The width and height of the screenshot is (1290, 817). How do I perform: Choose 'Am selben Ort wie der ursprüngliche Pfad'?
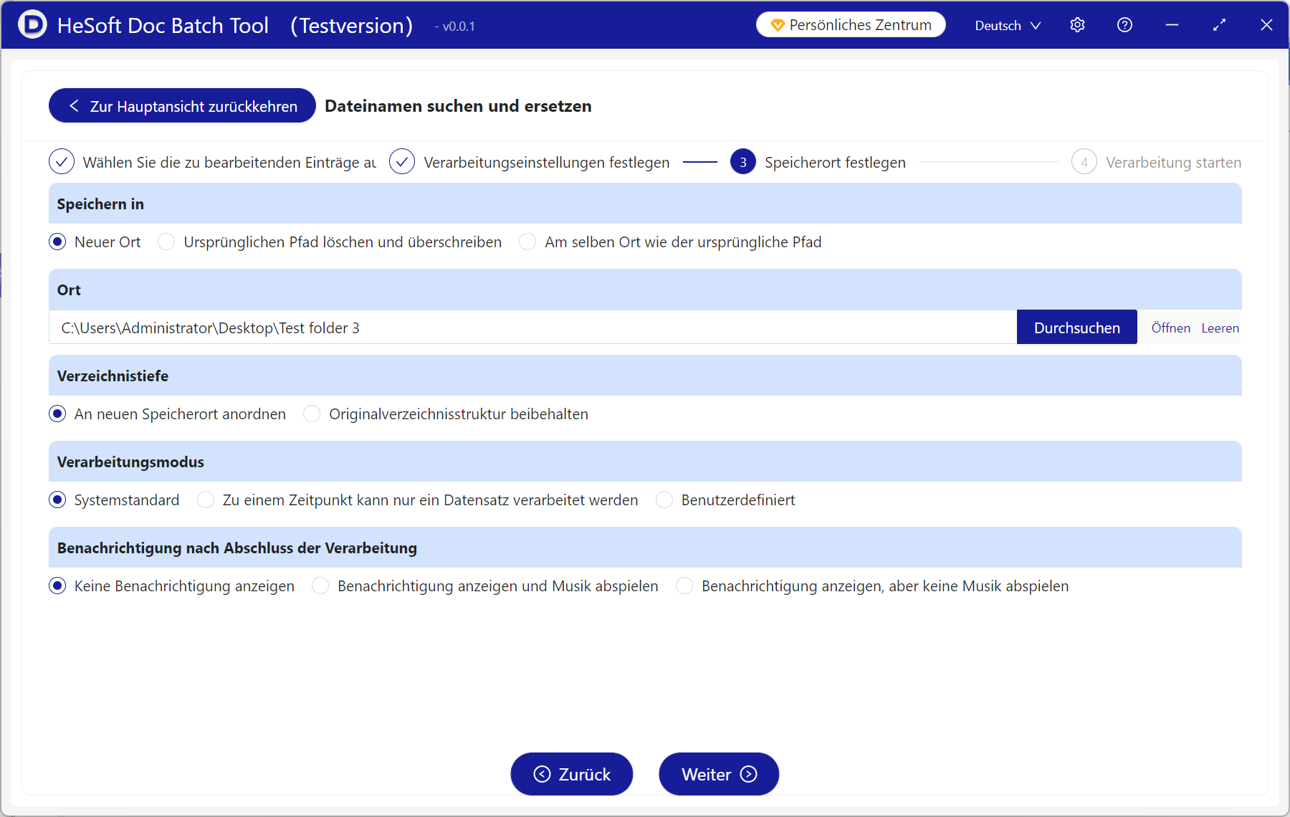coord(527,242)
